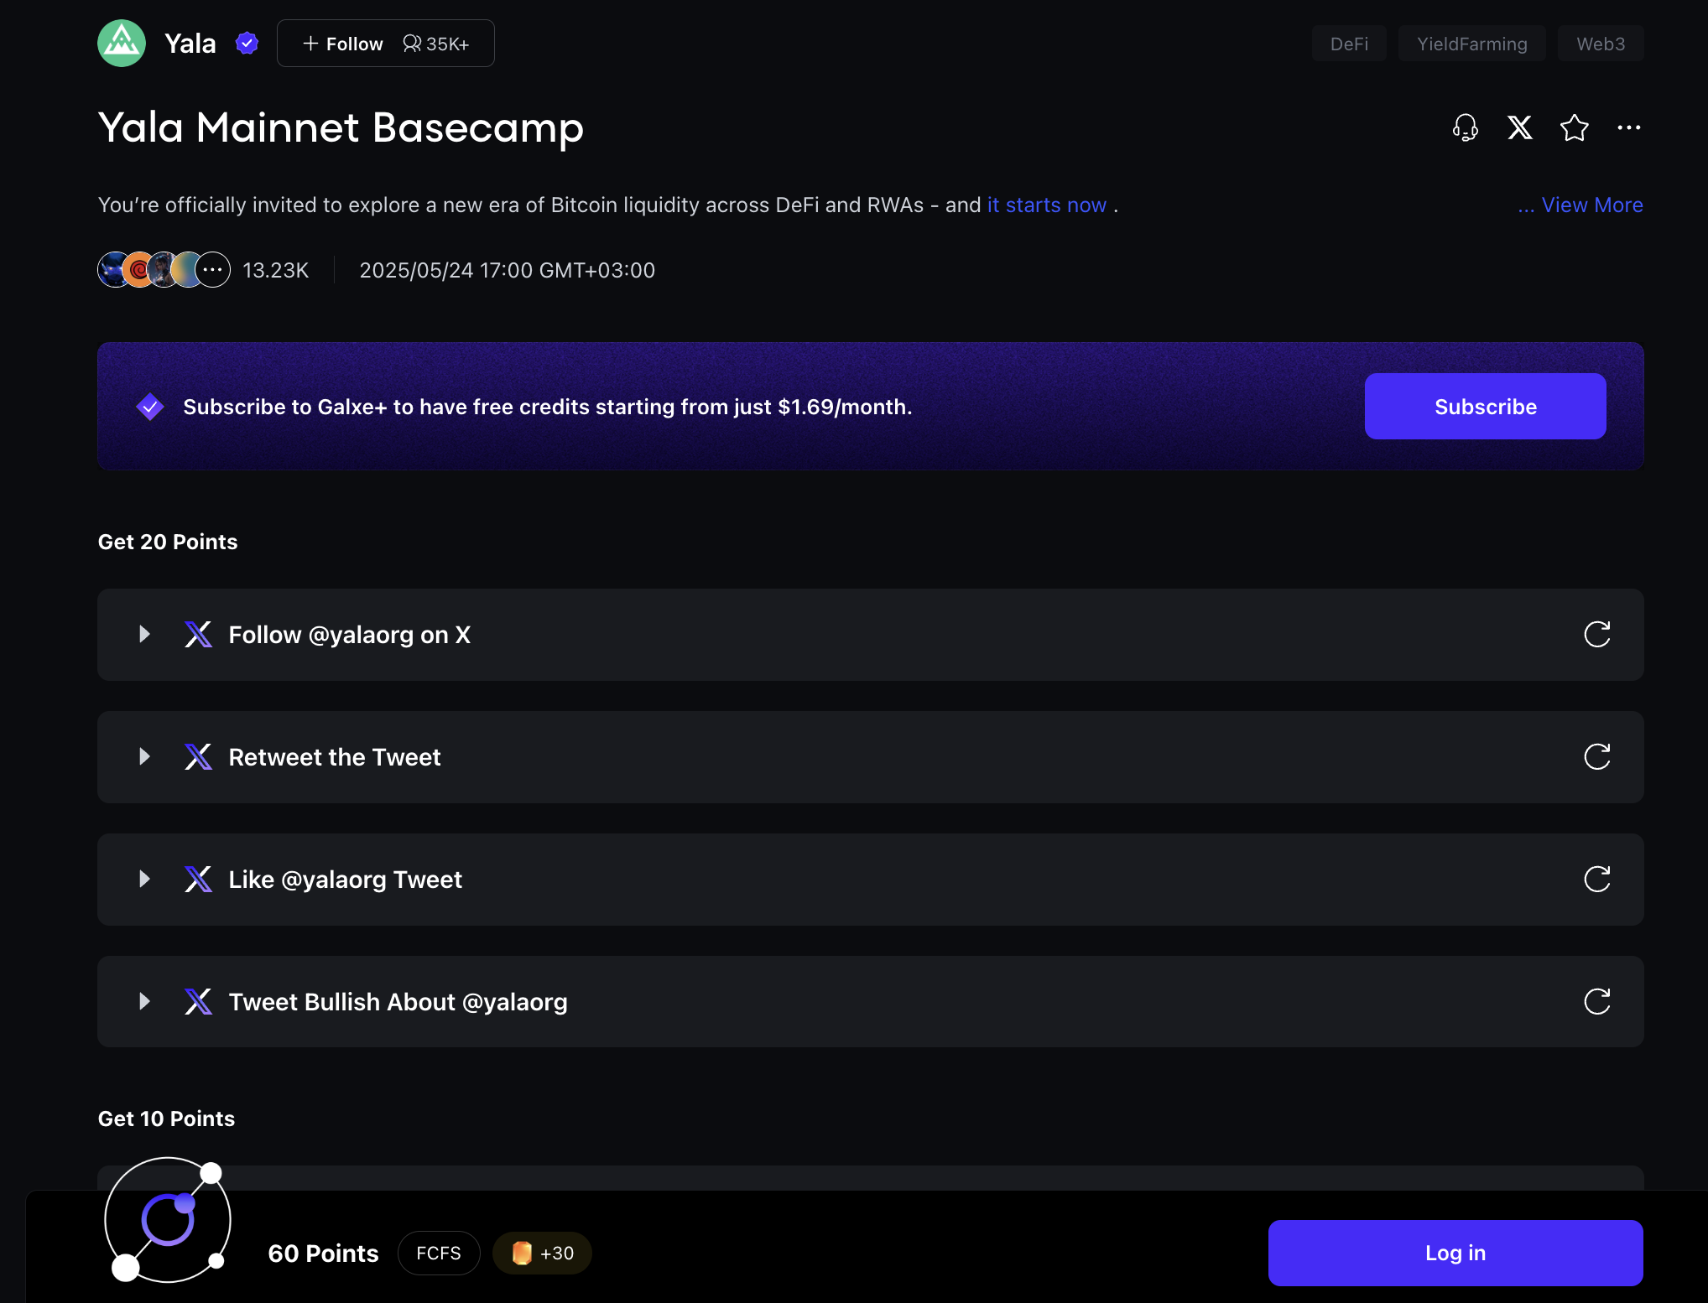Subscribe to Galxe+
Viewport: 1708px width, 1303px height.
(x=1485, y=407)
